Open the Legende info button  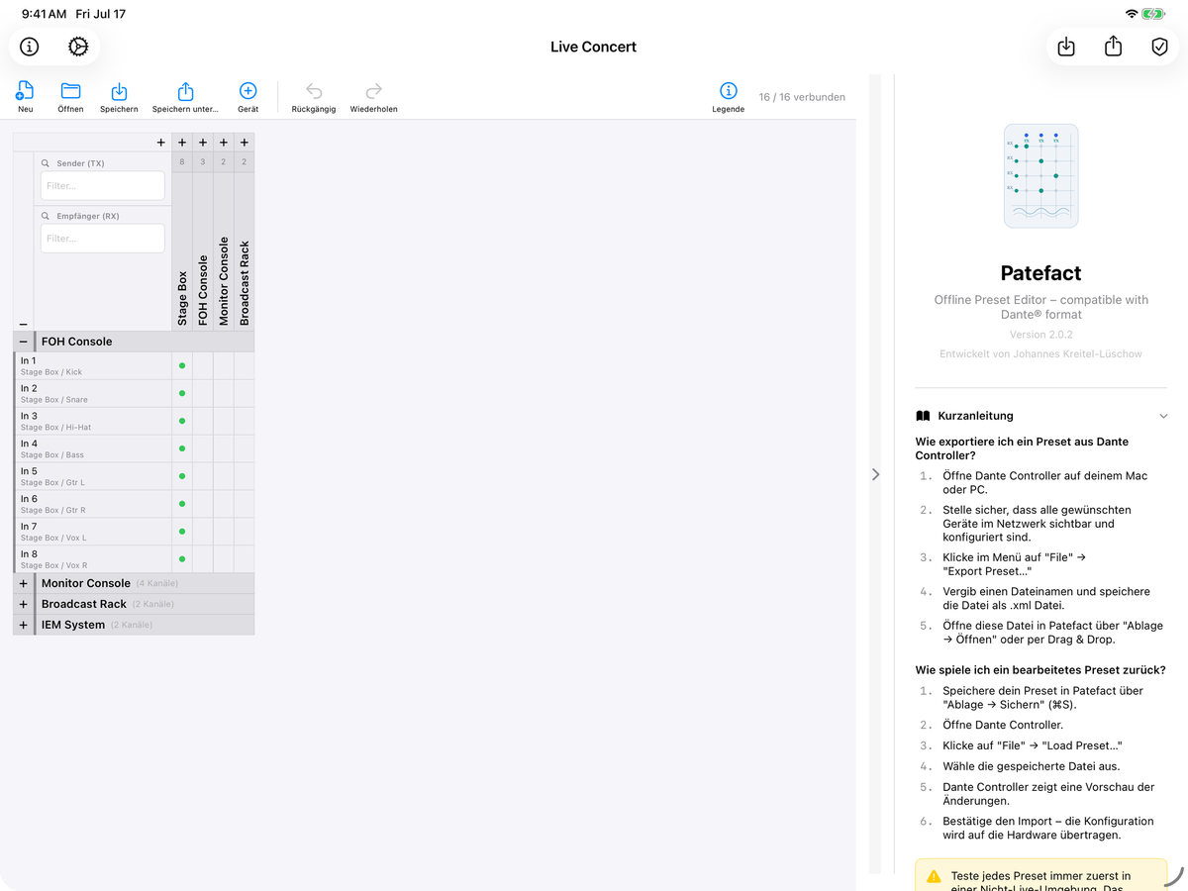tap(729, 97)
